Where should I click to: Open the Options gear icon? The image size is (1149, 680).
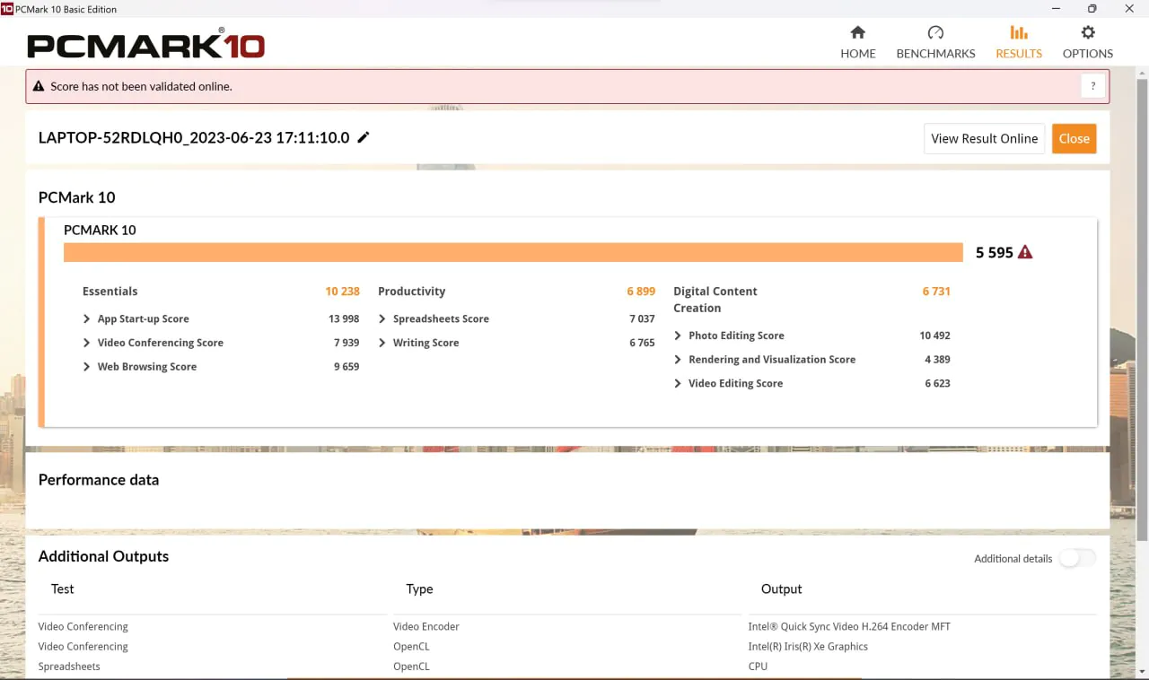click(x=1088, y=32)
